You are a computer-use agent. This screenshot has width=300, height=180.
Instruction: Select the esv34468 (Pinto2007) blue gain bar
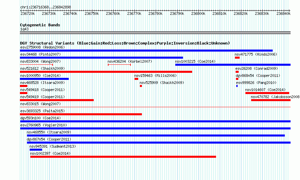[x=101, y=58]
